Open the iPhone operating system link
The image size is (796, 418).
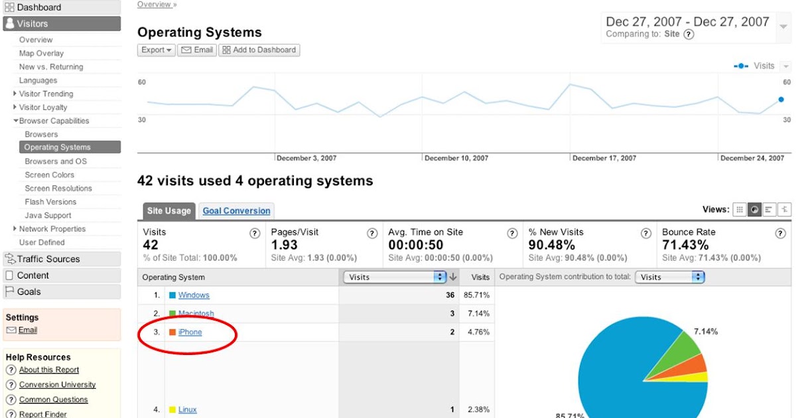pyautogui.click(x=190, y=332)
